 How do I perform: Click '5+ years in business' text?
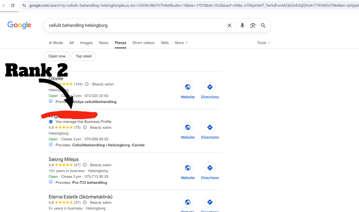pyautogui.click(x=65, y=208)
